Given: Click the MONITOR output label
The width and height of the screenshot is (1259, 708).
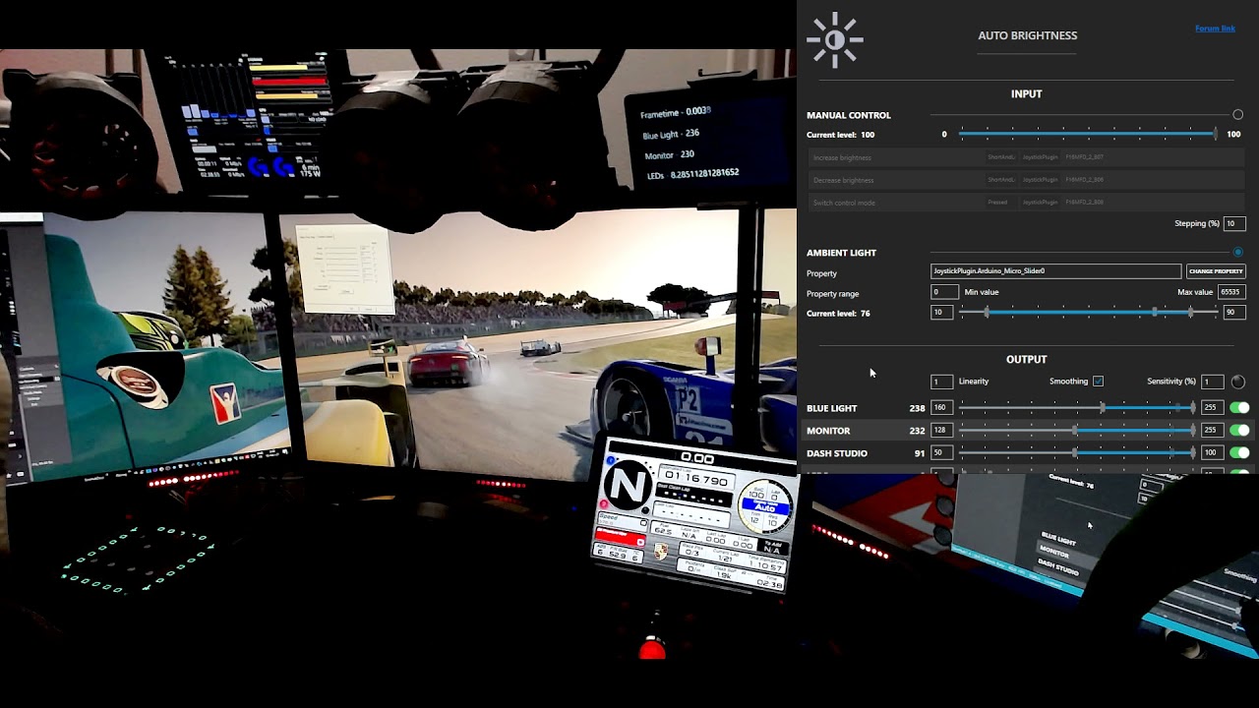Looking at the screenshot, I should (x=828, y=431).
